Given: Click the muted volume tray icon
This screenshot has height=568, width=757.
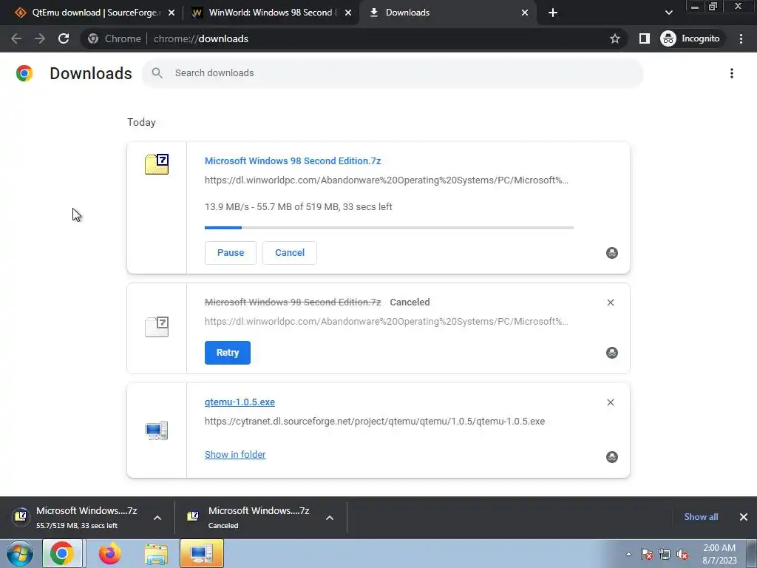Looking at the screenshot, I should [682, 555].
